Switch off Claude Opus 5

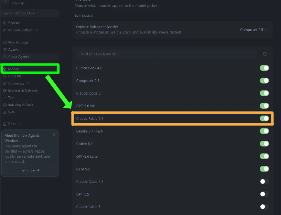[264, 93]
